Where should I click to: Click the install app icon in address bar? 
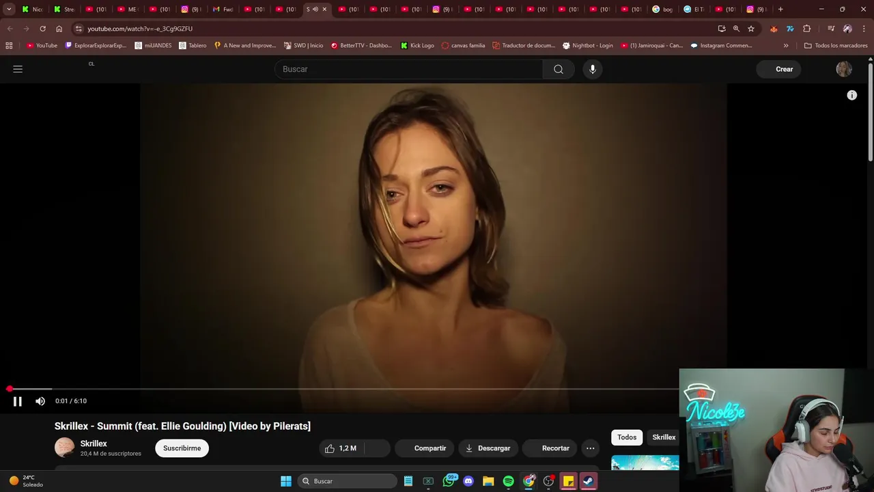tap(722, 29)
